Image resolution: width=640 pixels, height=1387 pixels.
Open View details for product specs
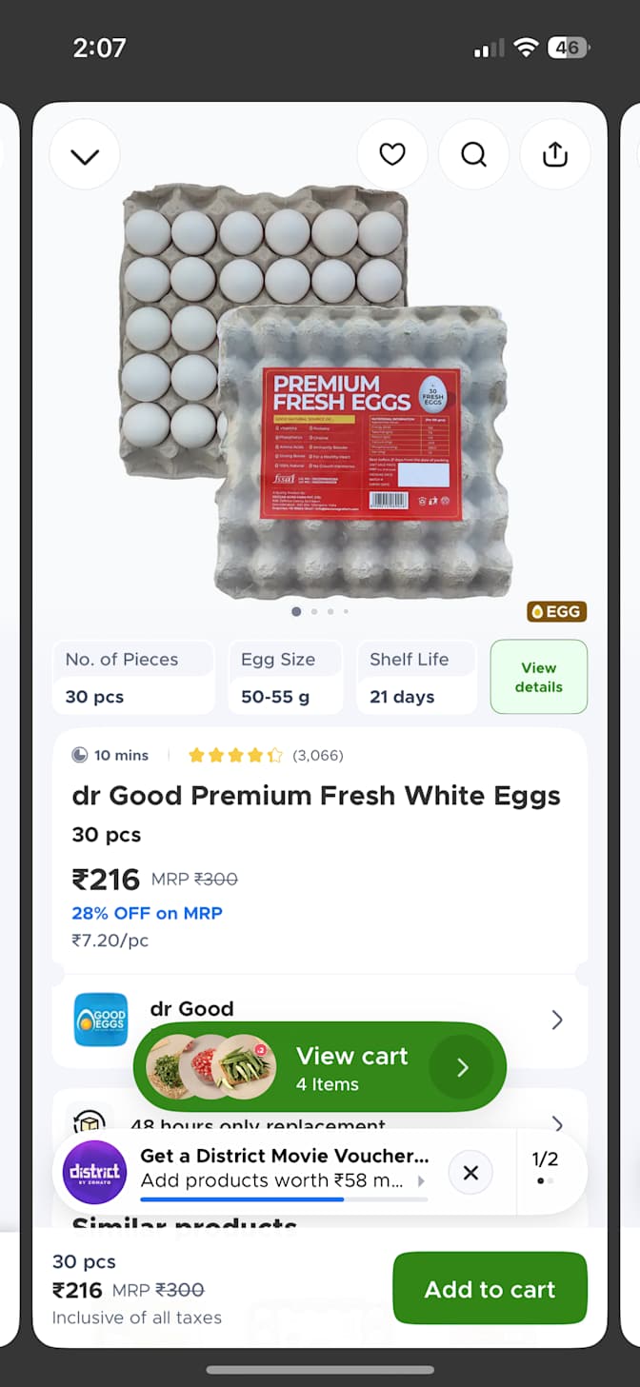tap(539, 677)
